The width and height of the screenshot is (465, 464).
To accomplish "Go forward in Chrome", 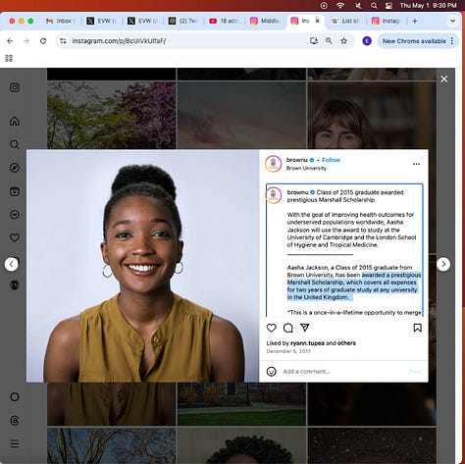I will coord(26,41).
